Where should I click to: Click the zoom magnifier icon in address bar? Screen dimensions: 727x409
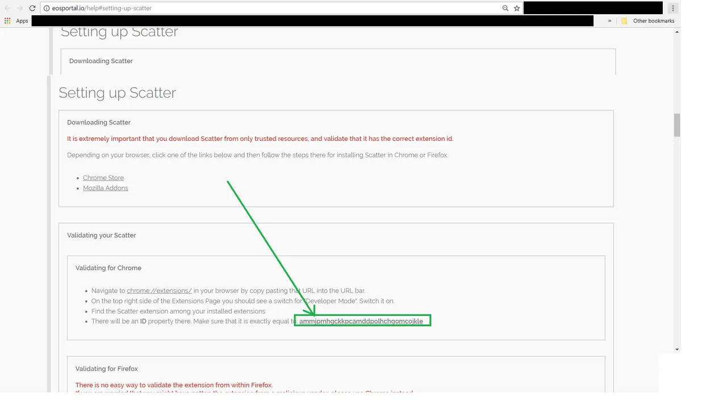coord(505,8)
